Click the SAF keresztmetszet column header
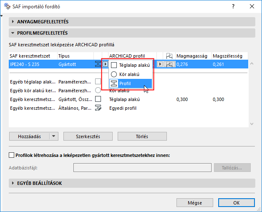The height and width of the screenshot is (212, 262). pos(33,56)
